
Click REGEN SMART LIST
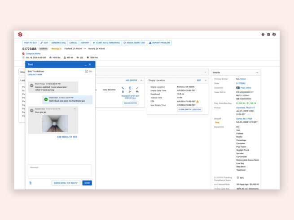134,43
